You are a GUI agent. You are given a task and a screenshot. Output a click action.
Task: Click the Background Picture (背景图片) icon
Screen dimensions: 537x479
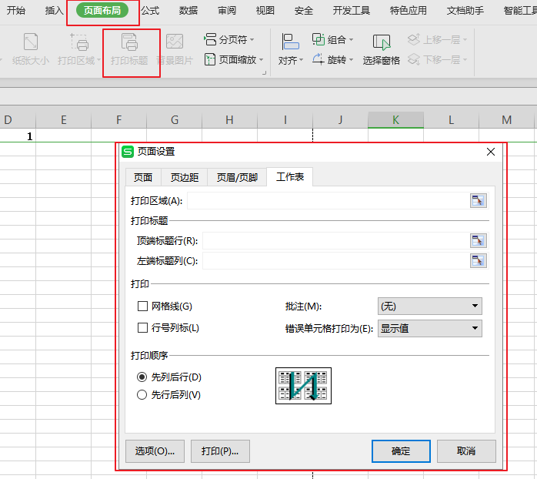[175, 42]
